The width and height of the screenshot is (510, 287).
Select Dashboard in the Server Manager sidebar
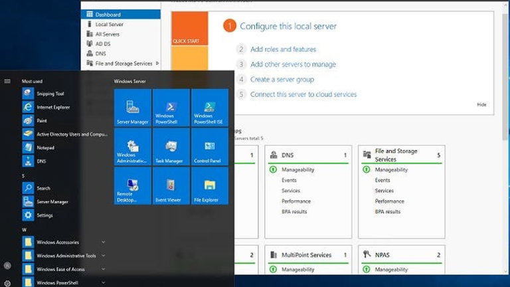[x=121, y=15]
